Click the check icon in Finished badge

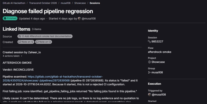(5, 18)
